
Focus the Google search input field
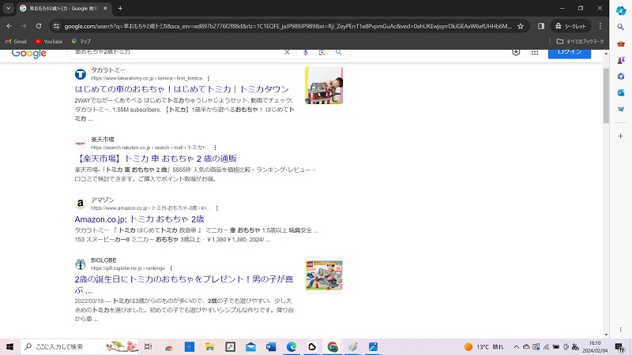(177, 52)
